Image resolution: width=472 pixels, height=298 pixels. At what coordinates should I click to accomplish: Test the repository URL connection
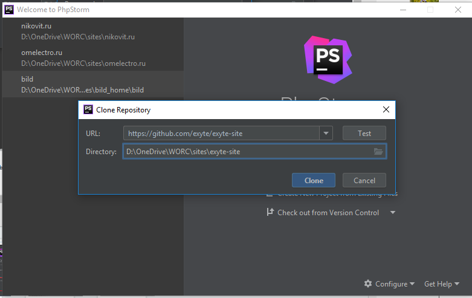coord(364,133)
